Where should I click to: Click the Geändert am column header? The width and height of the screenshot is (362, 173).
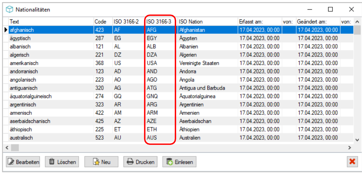click(x=318, y=22)
